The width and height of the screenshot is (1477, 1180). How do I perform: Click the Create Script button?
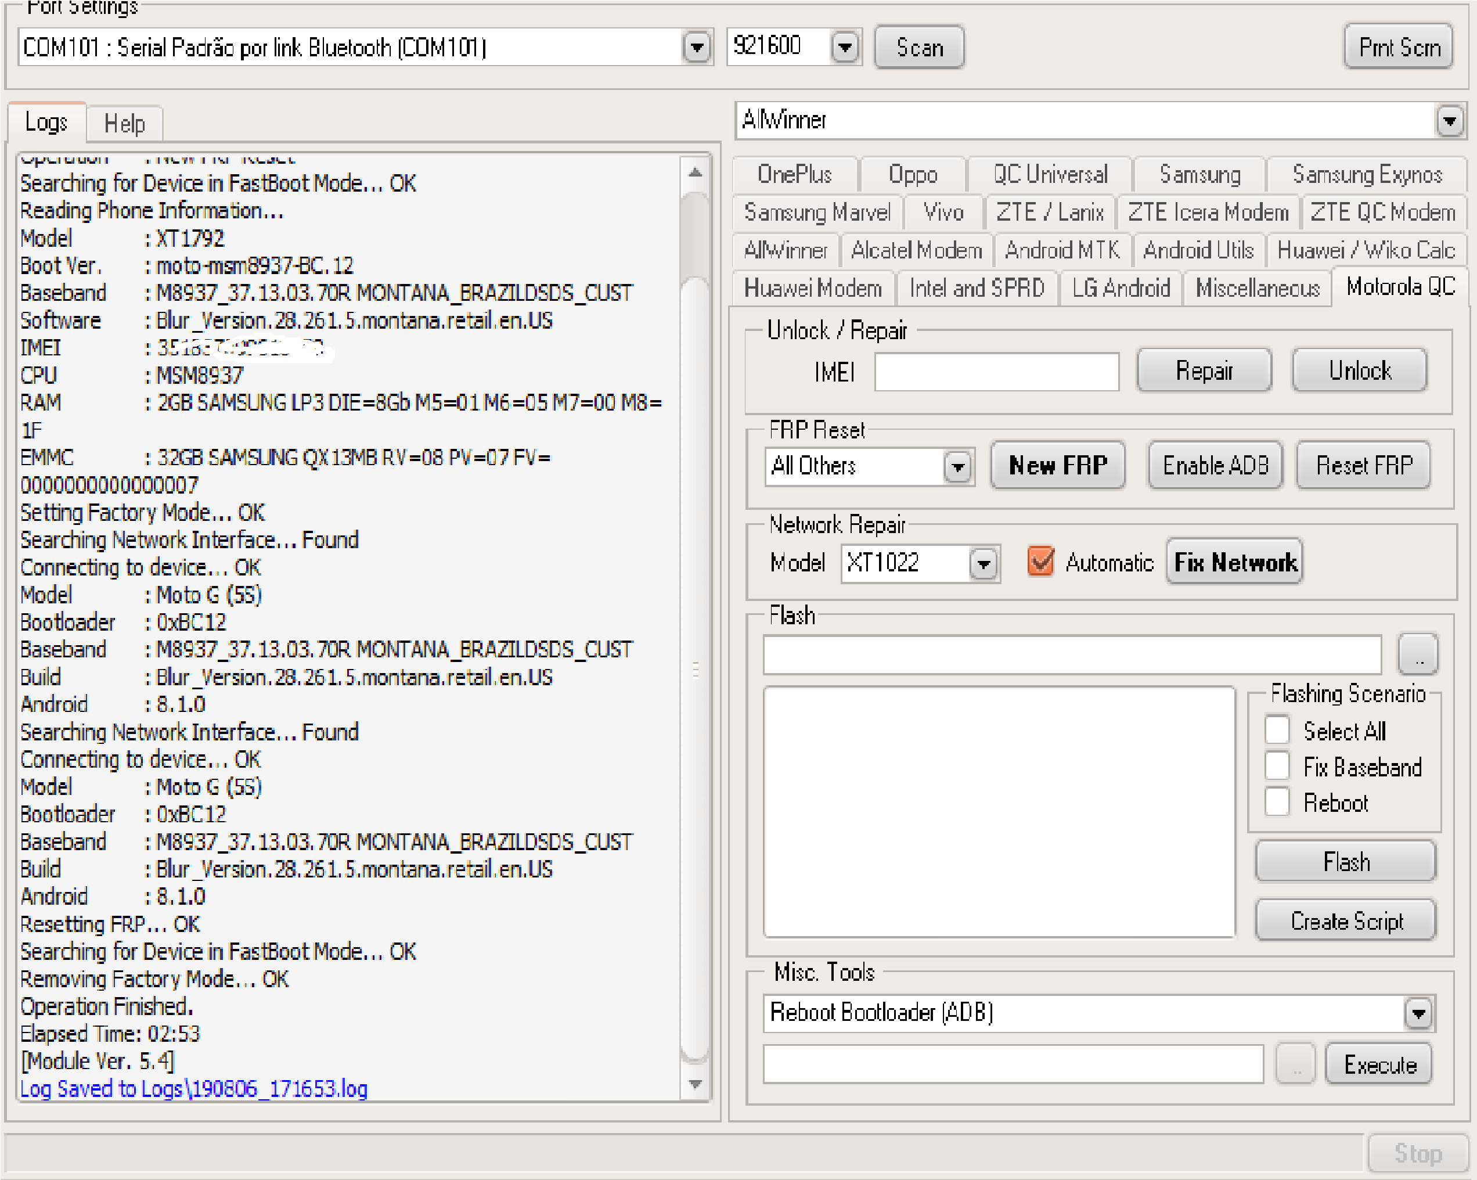point(1346,921)
